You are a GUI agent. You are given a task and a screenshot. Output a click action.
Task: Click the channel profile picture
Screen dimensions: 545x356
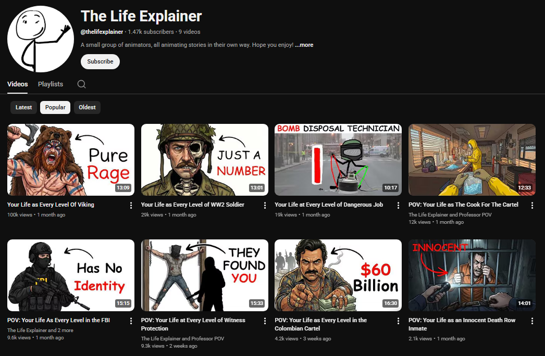[40, 39]
